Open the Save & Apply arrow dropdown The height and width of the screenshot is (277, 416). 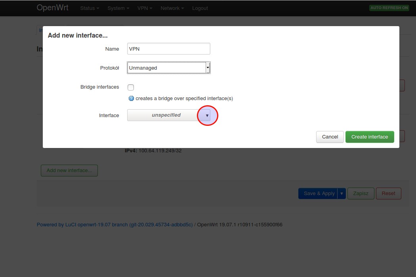[x=342, y=194]
